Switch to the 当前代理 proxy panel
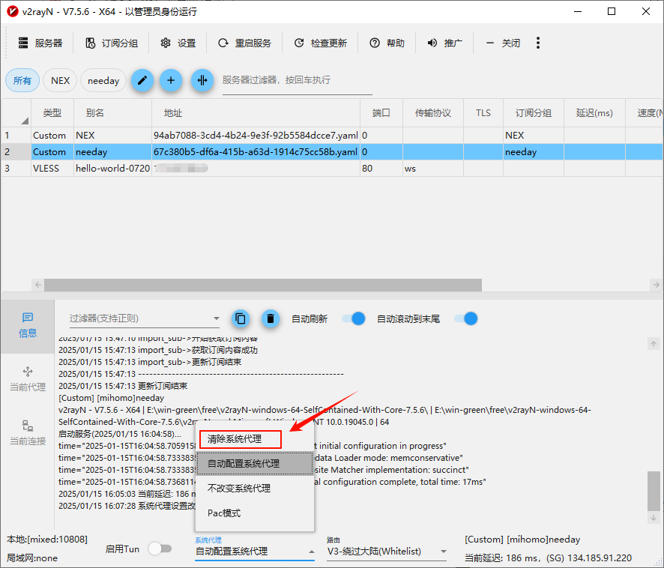The width and height of the screenshot is (664, 568). coord(28,378)
